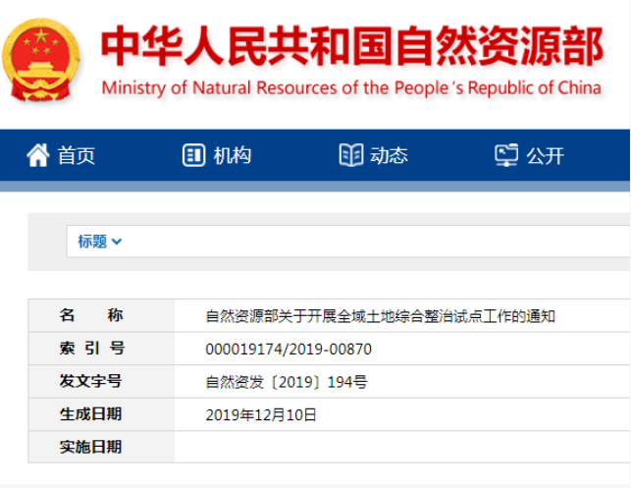
Task: Open the 公开 text label
Action: pyautogui.click(x=546, y=155)
